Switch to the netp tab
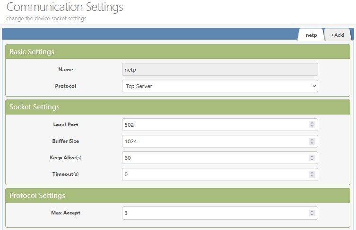 (311, 35)
